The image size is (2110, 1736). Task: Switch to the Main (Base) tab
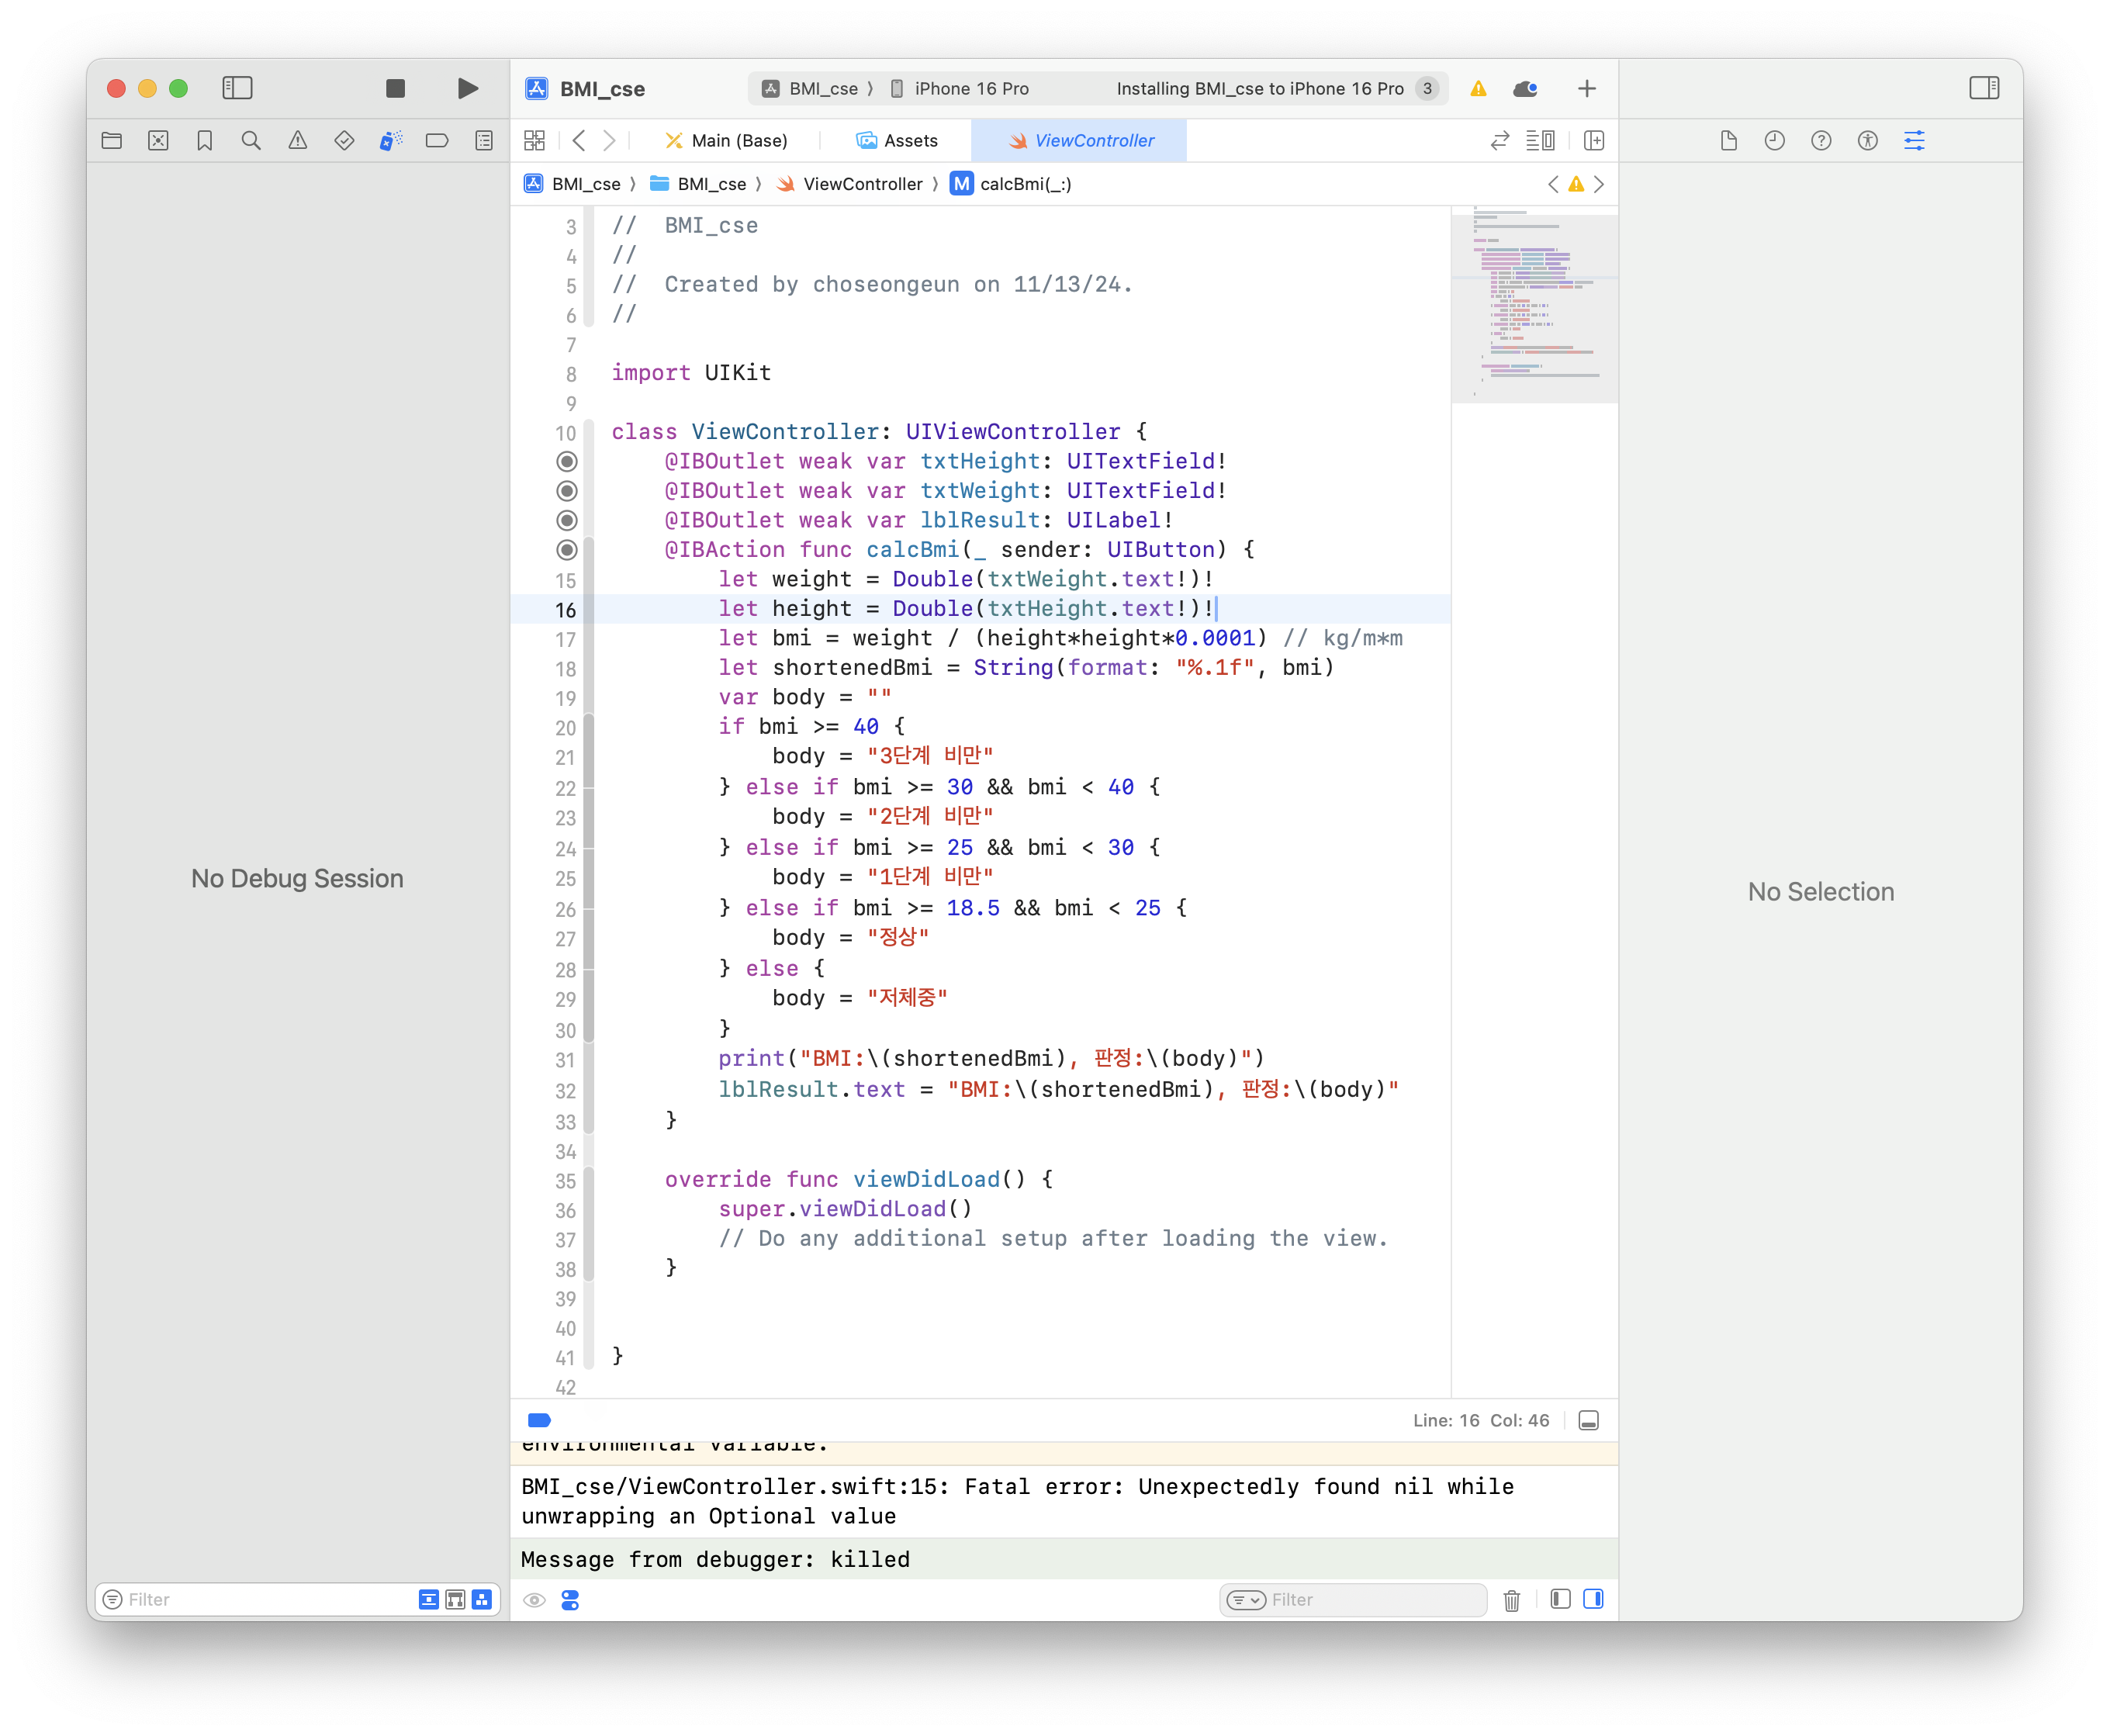(727, 141)
